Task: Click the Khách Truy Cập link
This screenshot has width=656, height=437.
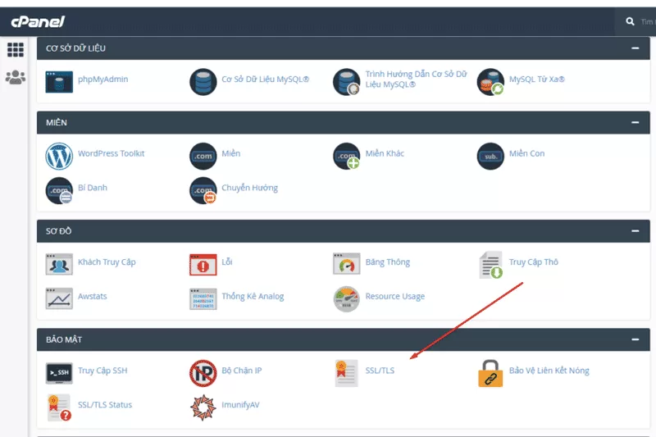Action: click(107, 262)
